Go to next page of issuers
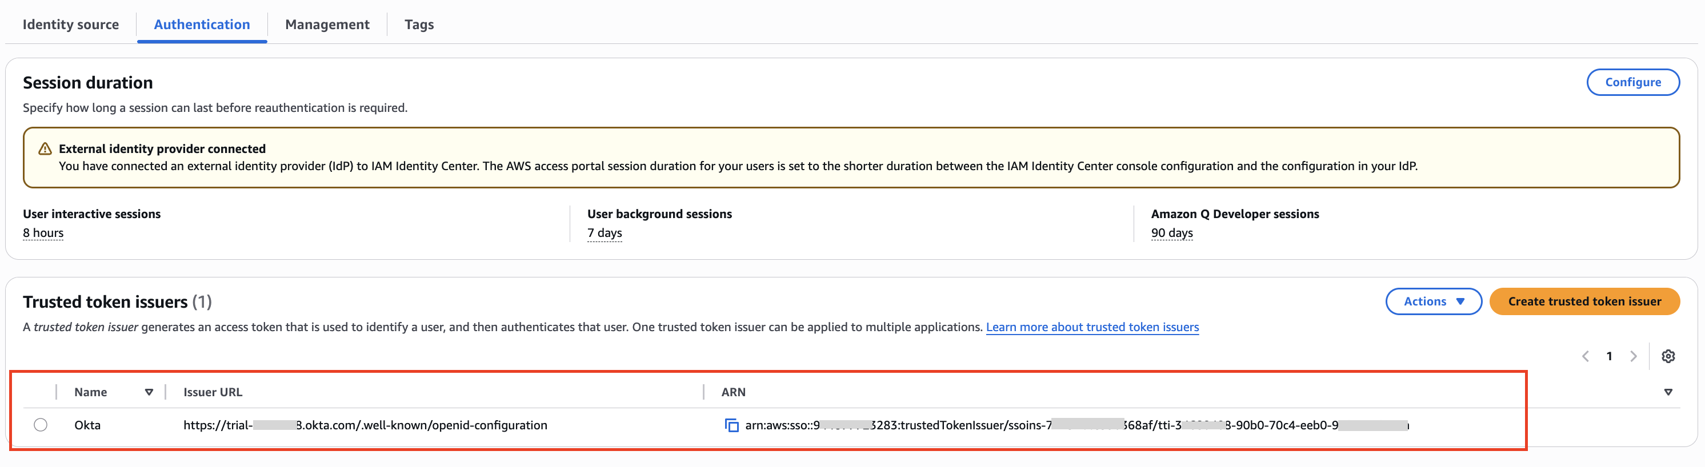1705x467 pixels. click(x=1633, y=357)
